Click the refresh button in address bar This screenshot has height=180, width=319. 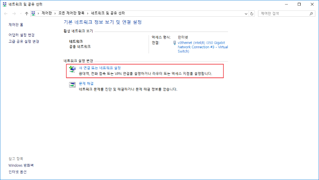click(252, 14)
